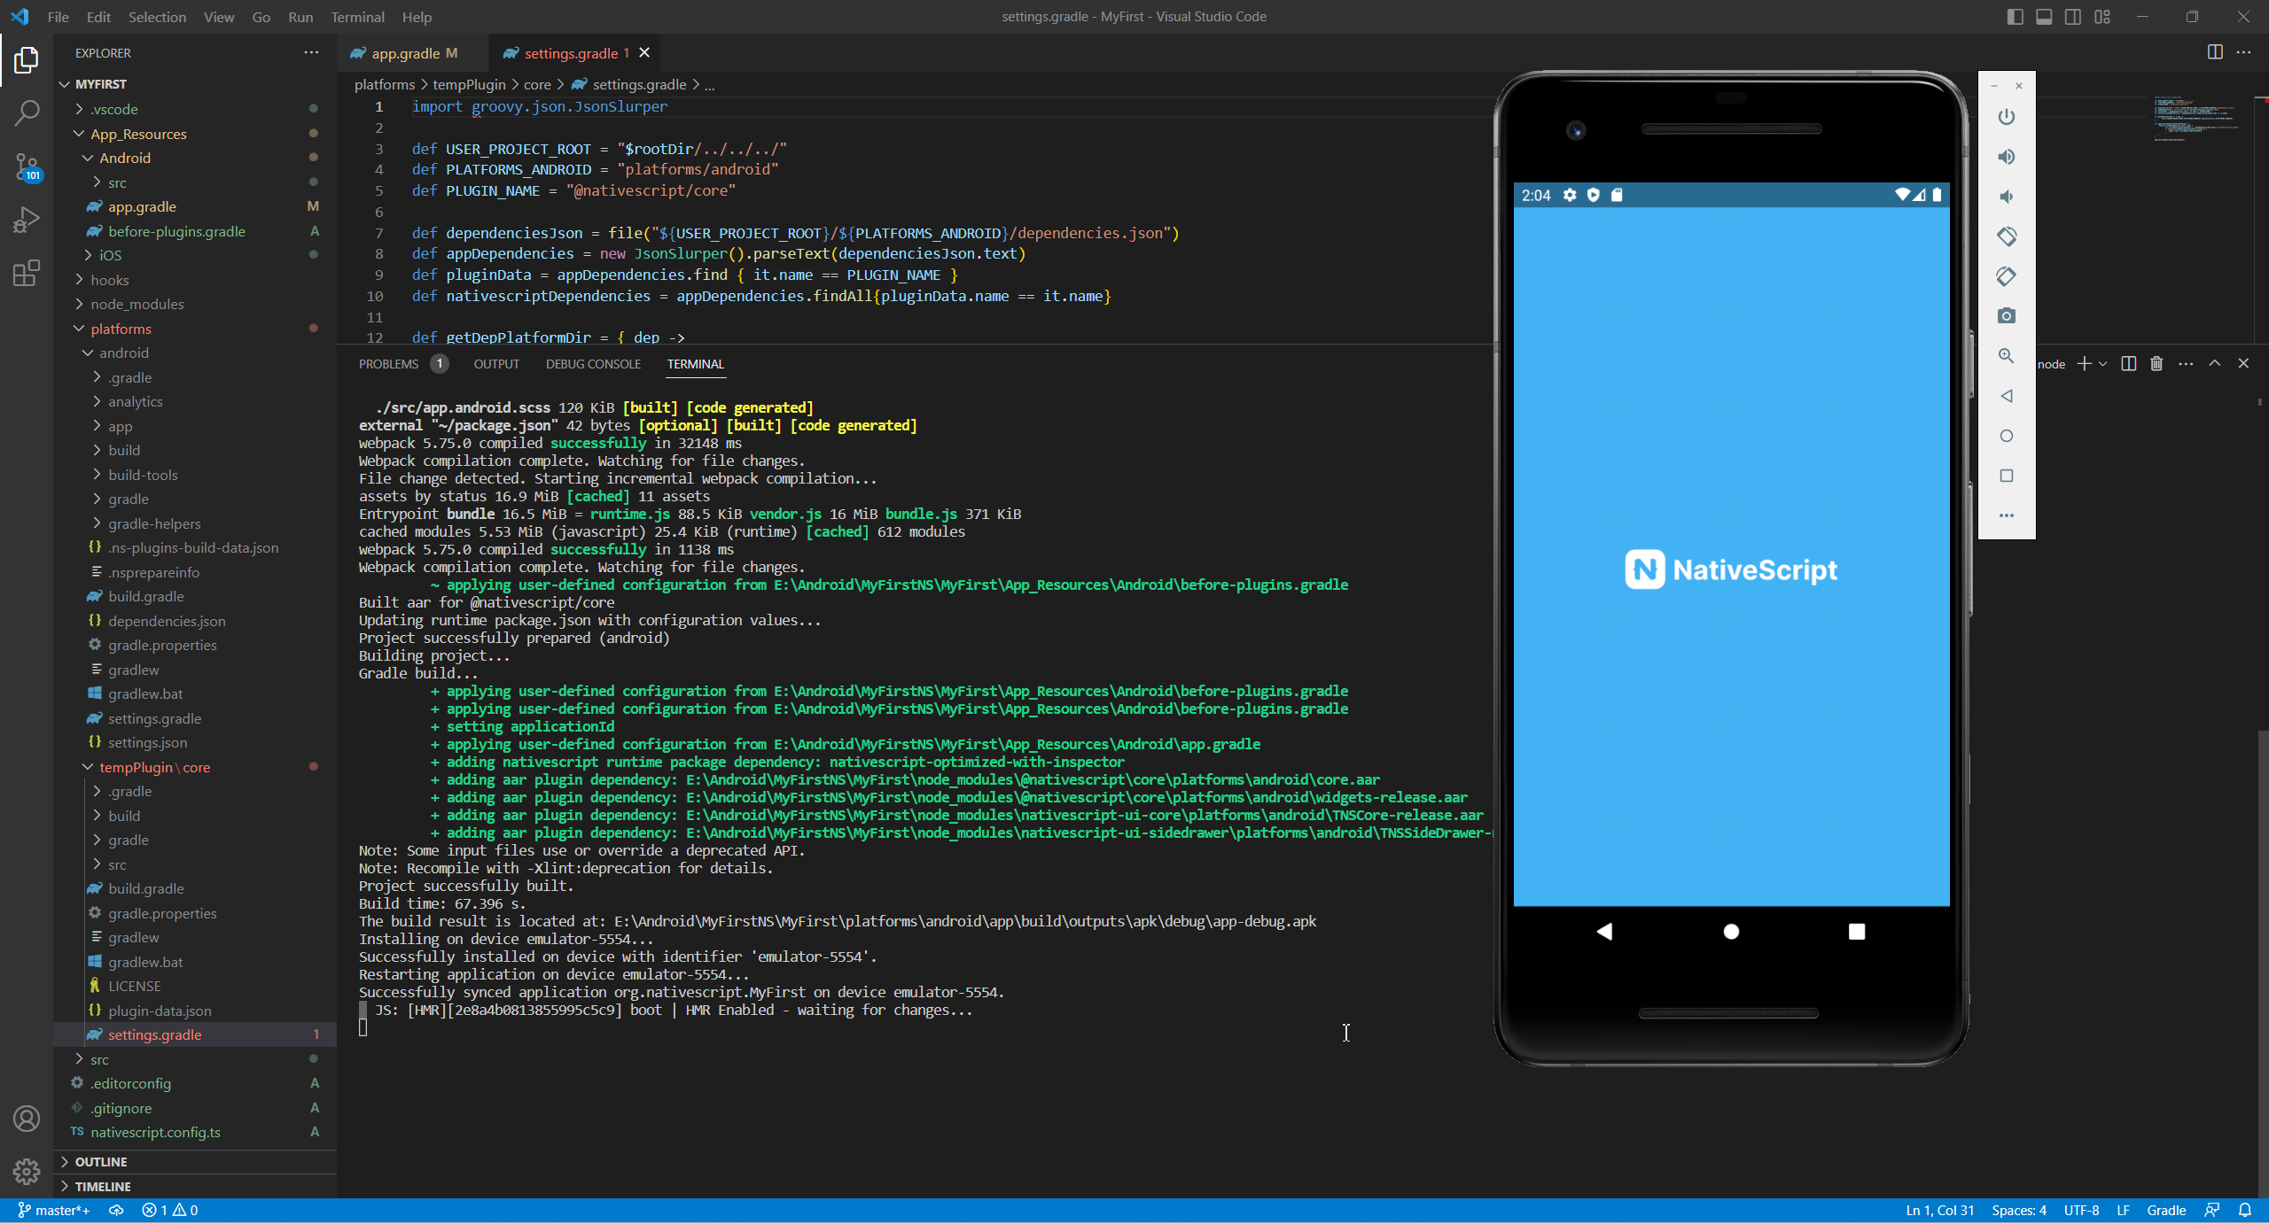The image size is (2269, 1224).
Task: Toggle the primary side bar layout
Action: tap(2015, 17)
